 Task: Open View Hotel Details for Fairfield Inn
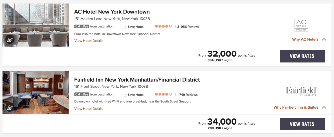(x=89, y=109)
